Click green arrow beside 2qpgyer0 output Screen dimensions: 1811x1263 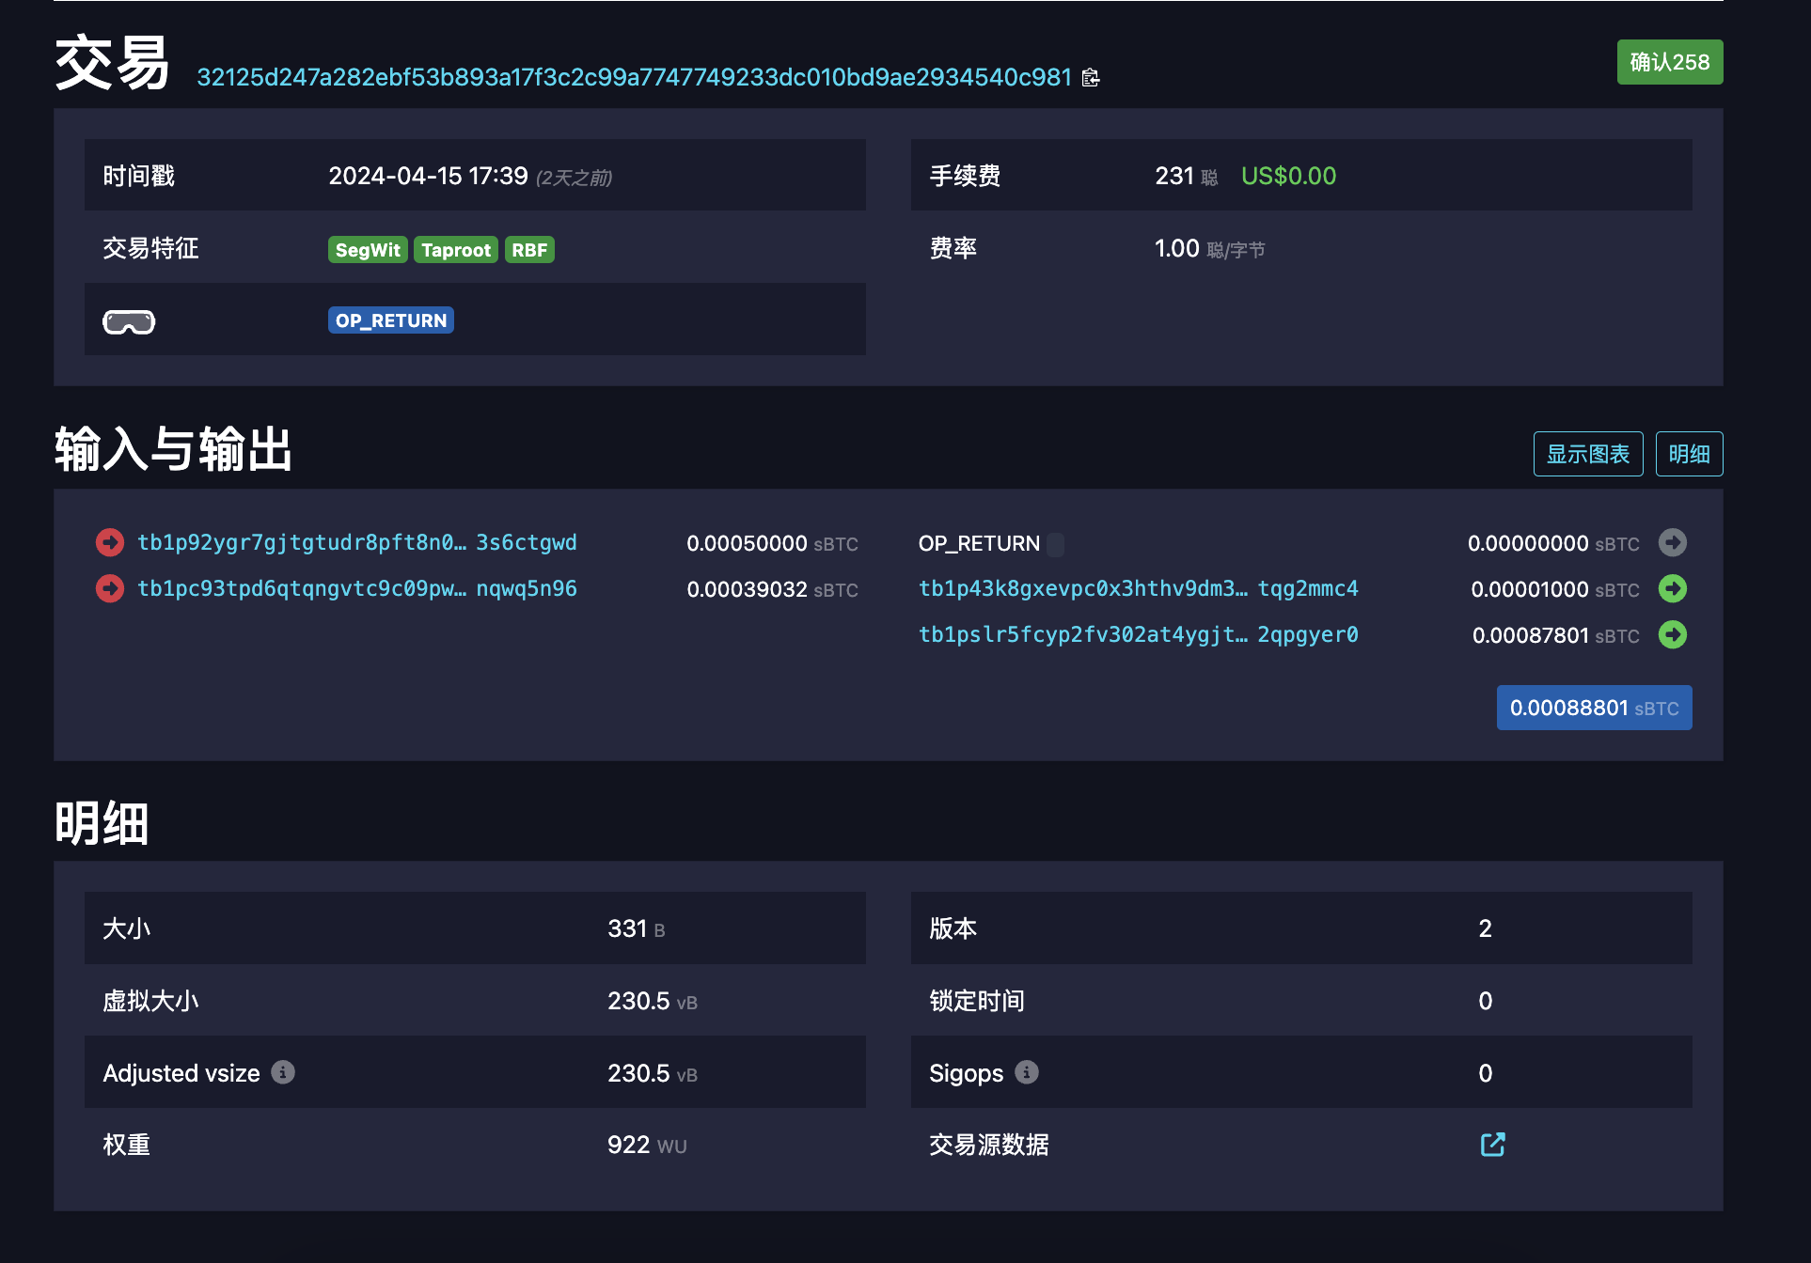[1672, 634]
